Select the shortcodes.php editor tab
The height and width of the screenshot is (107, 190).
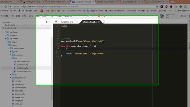(90, 22)
